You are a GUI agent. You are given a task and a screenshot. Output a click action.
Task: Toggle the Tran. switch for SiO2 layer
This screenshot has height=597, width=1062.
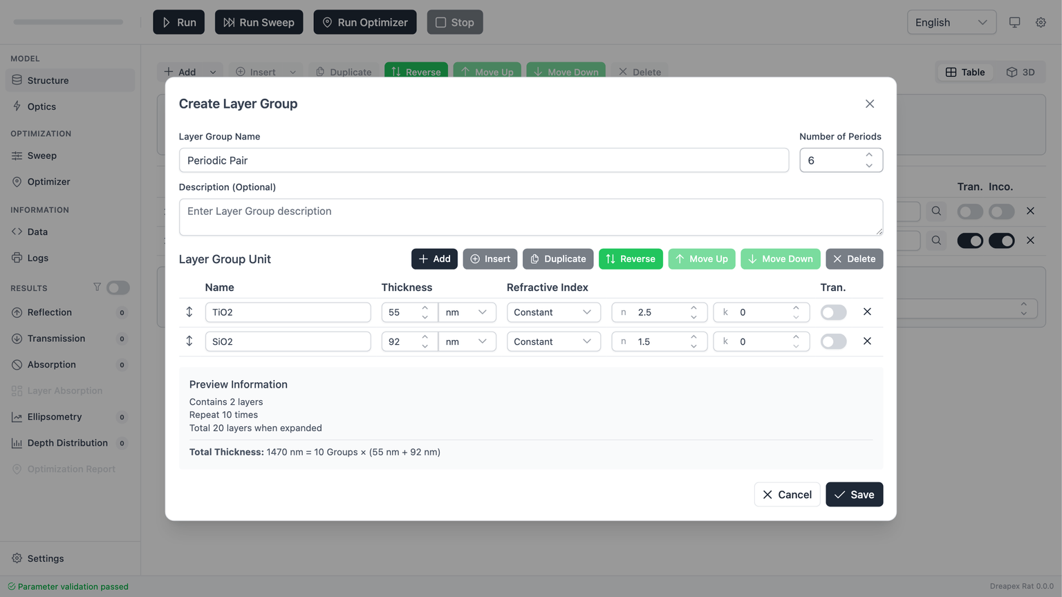click(x=833, y=341)
